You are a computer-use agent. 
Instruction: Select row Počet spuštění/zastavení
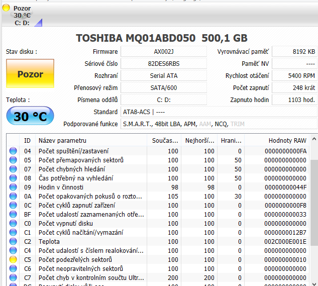click(x=158, y=151)
